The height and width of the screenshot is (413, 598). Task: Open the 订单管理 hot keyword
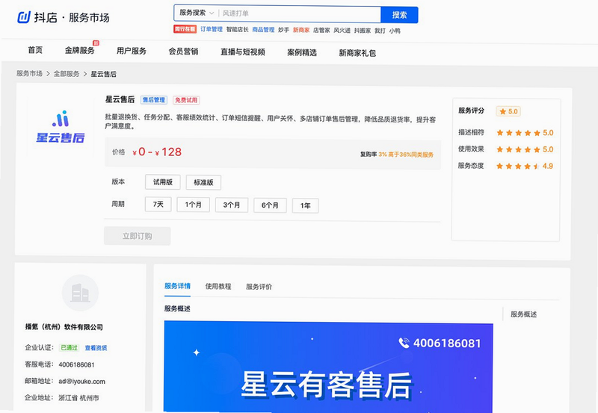point(212,29)
